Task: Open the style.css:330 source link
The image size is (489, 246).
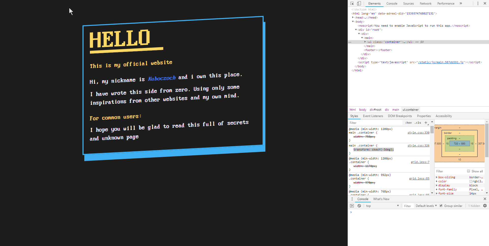Action: (418, 133)
